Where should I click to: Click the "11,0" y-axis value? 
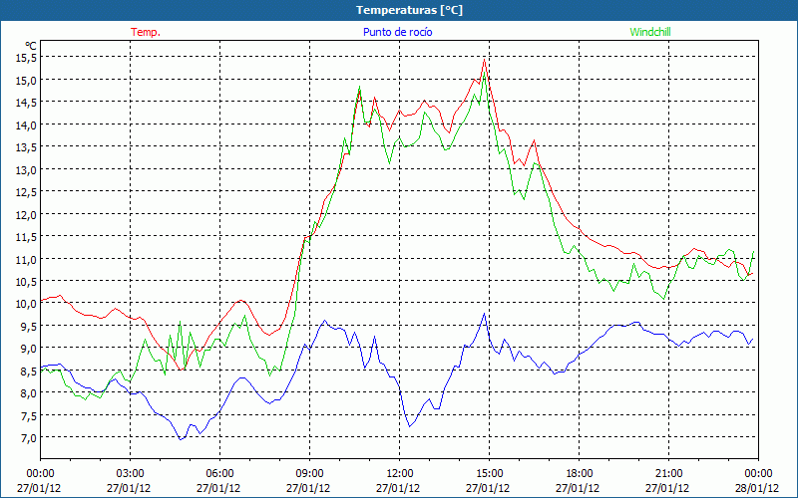point(27,259)
